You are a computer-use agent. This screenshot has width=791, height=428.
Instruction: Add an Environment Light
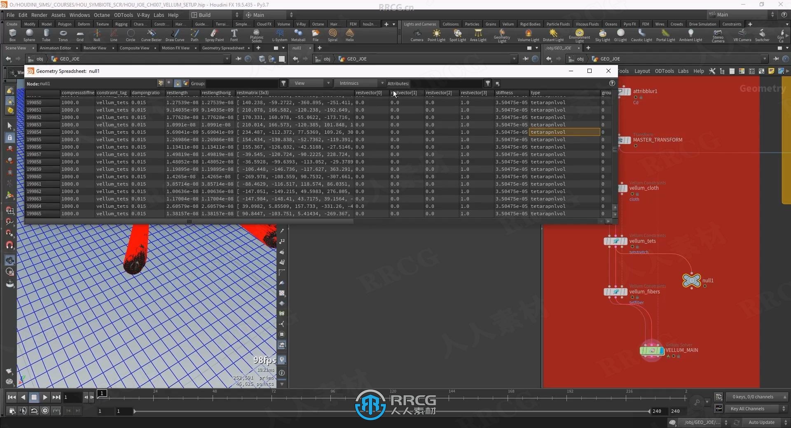pos(579,36)
